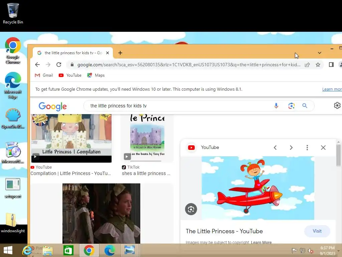Launch Internet Explorer from taskbar

[27, 250]
